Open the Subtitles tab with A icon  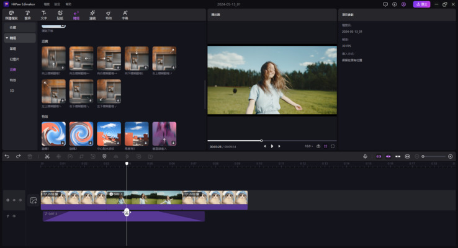[125, 15]
